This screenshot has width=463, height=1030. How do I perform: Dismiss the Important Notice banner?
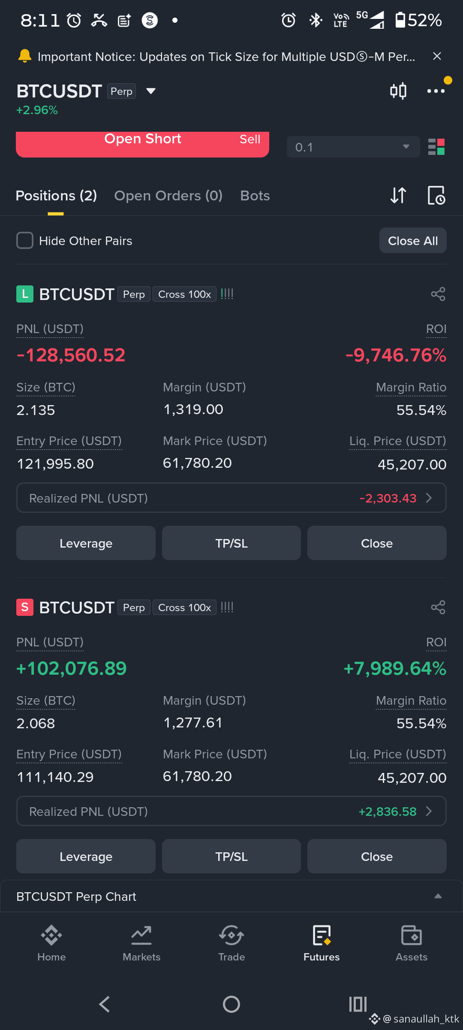pyautogui.click(x=437, y=56)
